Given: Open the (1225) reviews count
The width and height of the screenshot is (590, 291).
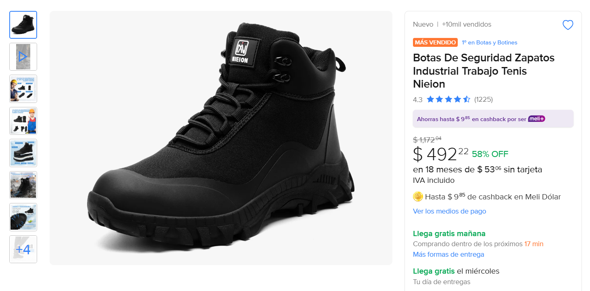Looking at the screenshot, I should [484, 99].
